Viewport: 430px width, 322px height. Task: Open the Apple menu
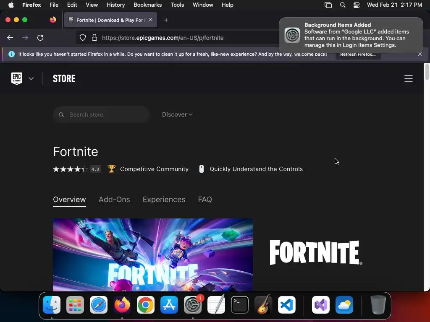coord(11,5)
